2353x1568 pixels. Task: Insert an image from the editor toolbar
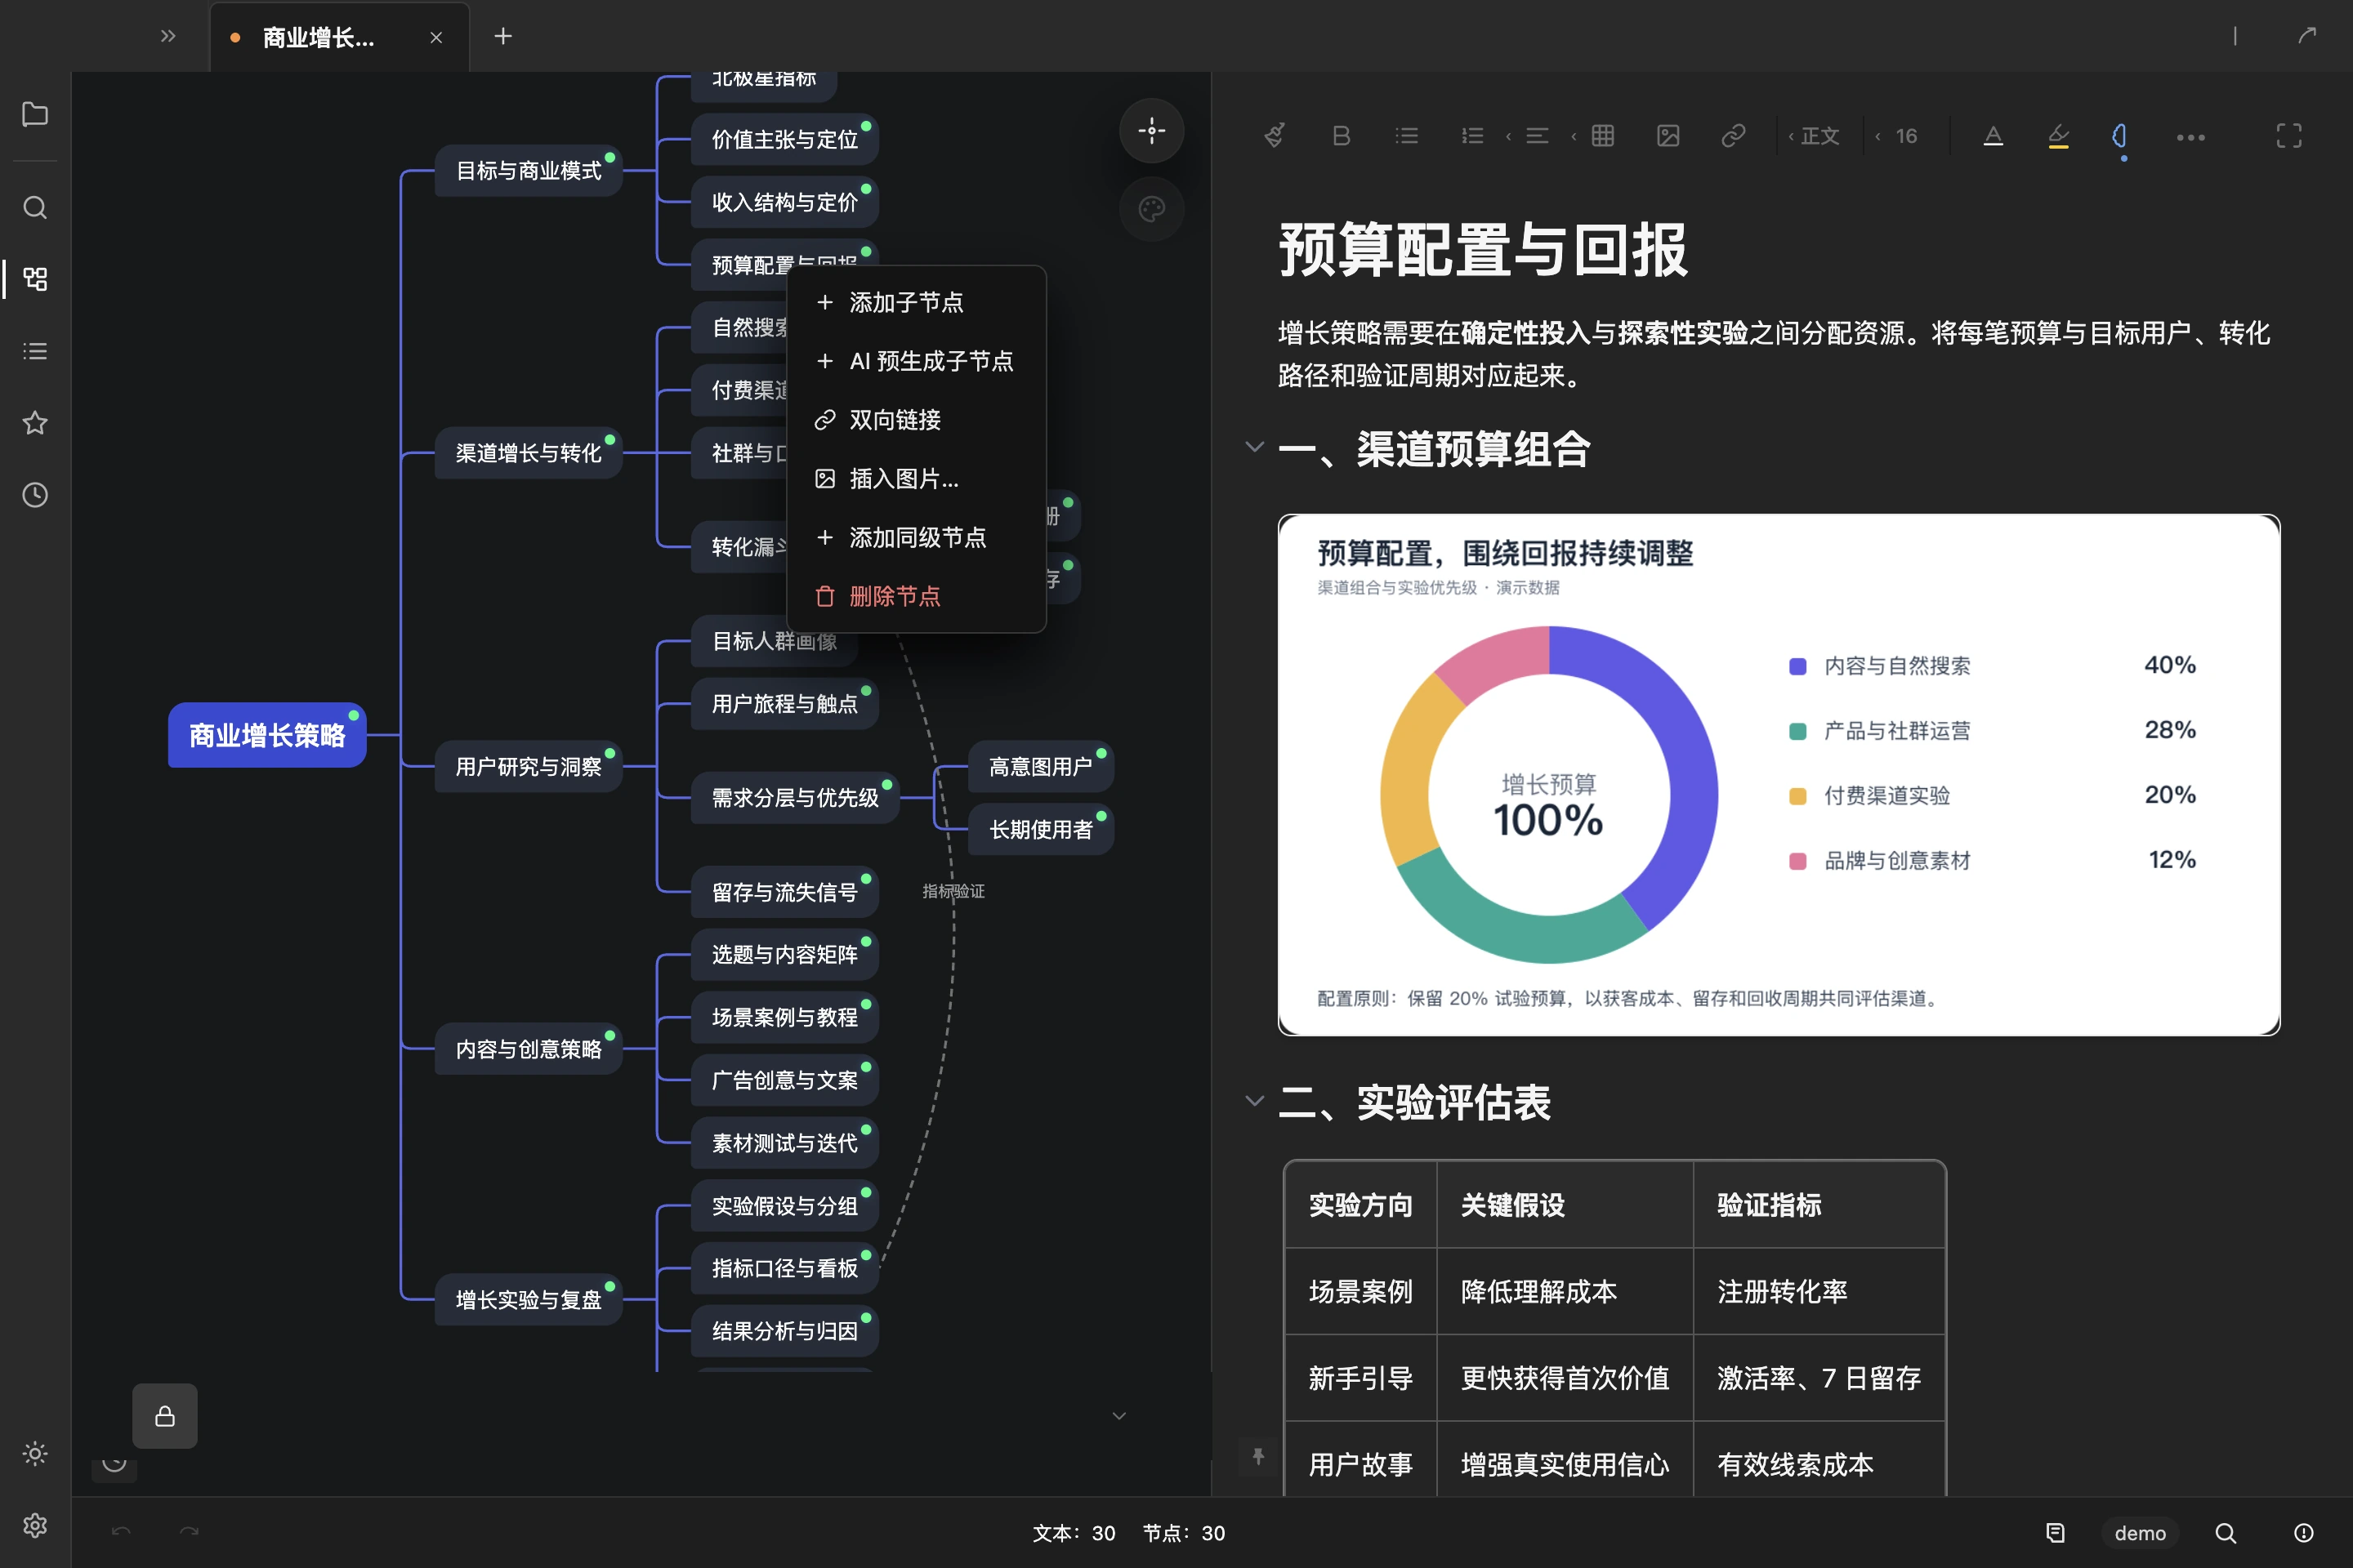click(1668, 136)
